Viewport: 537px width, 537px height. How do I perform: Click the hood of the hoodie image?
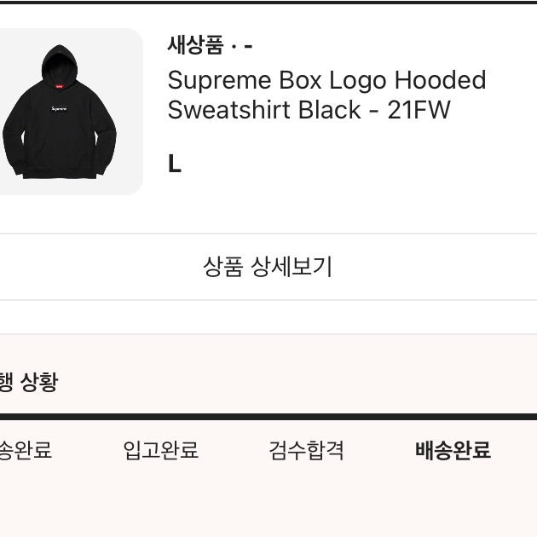click(60, 65)
